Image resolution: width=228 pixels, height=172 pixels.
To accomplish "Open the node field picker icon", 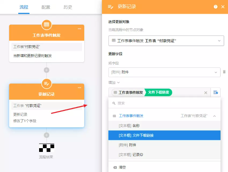I will pos(215,92).
